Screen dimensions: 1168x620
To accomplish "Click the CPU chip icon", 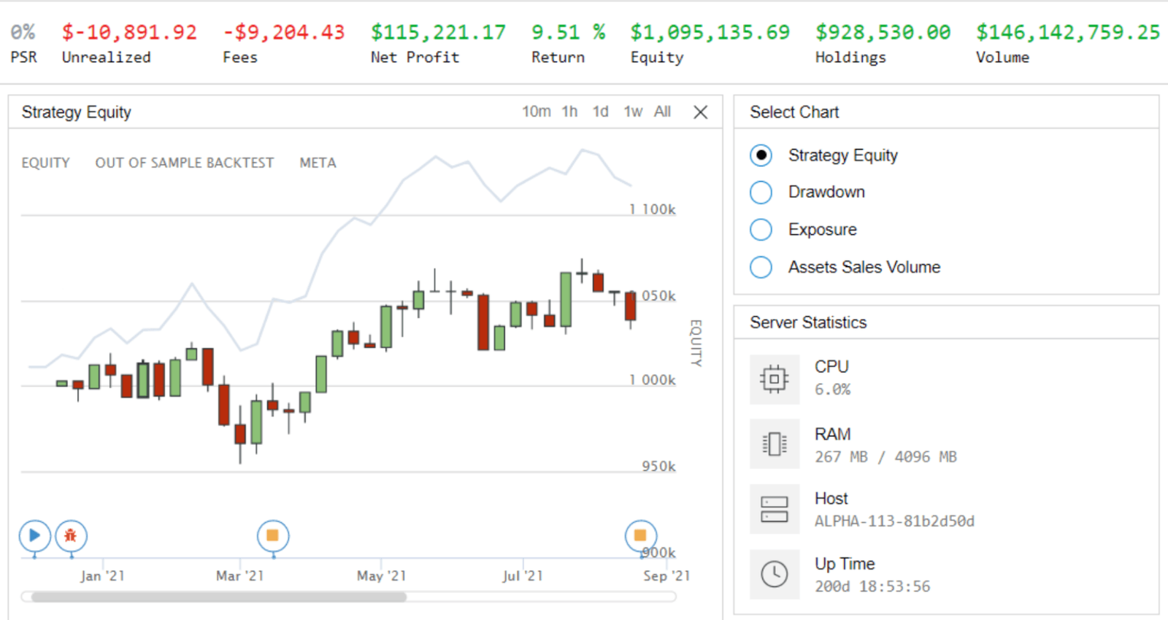I will pyautogui.click(x=775, y=379).
